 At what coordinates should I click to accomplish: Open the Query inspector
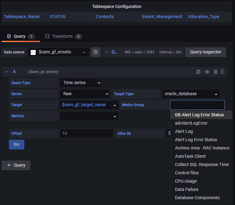click(205, 52)
